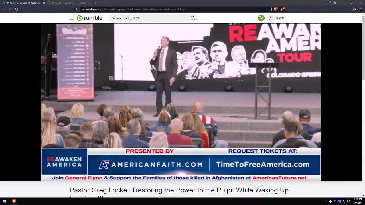Click the Reawaken America banner logo
The width and height of the screenshot is (365, 205).
(64, 162)
